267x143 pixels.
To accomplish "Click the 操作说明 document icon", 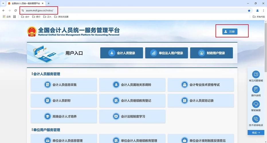I will [256, 89].
